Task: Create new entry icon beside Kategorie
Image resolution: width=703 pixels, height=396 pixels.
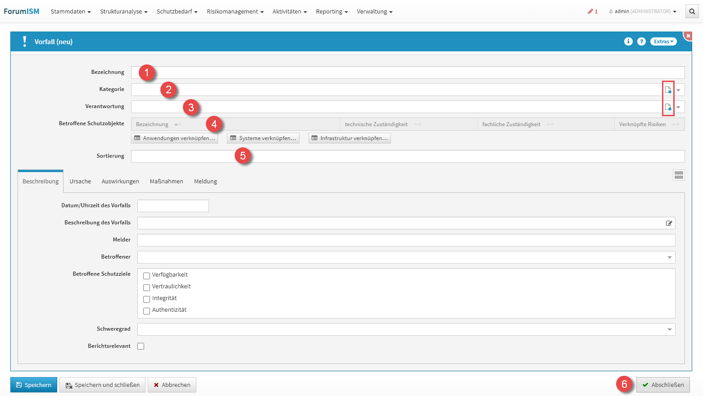Action: [668, 90]
